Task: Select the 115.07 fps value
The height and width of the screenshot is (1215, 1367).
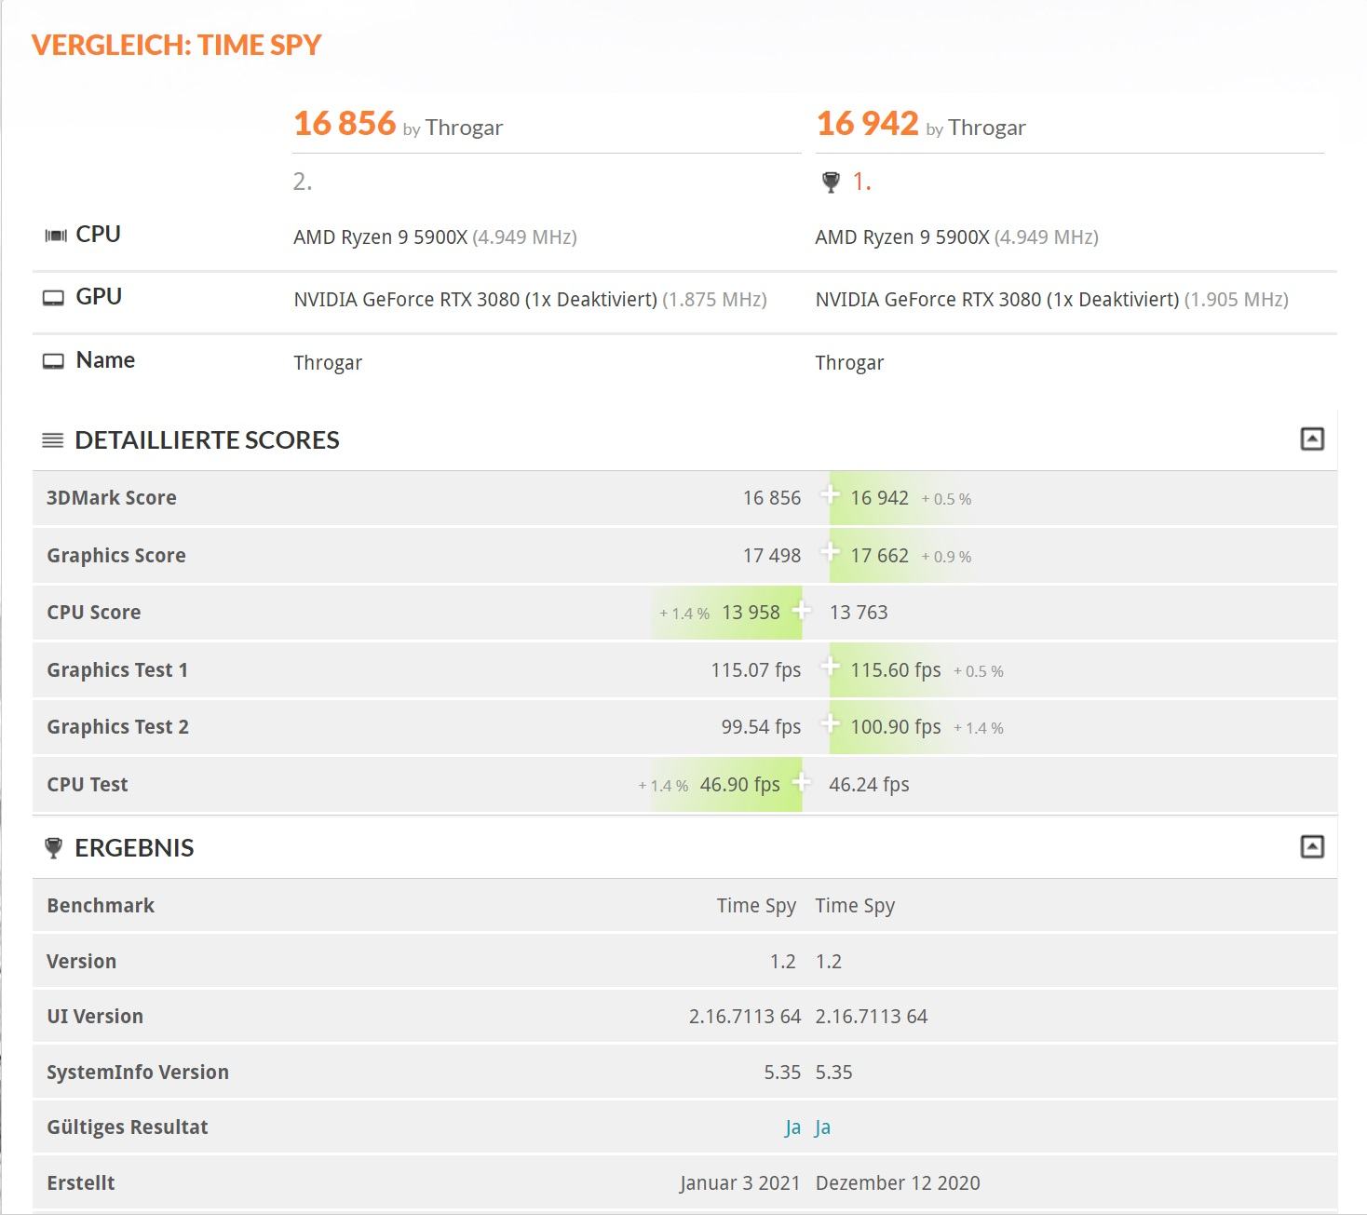Action: click(756, 670)
